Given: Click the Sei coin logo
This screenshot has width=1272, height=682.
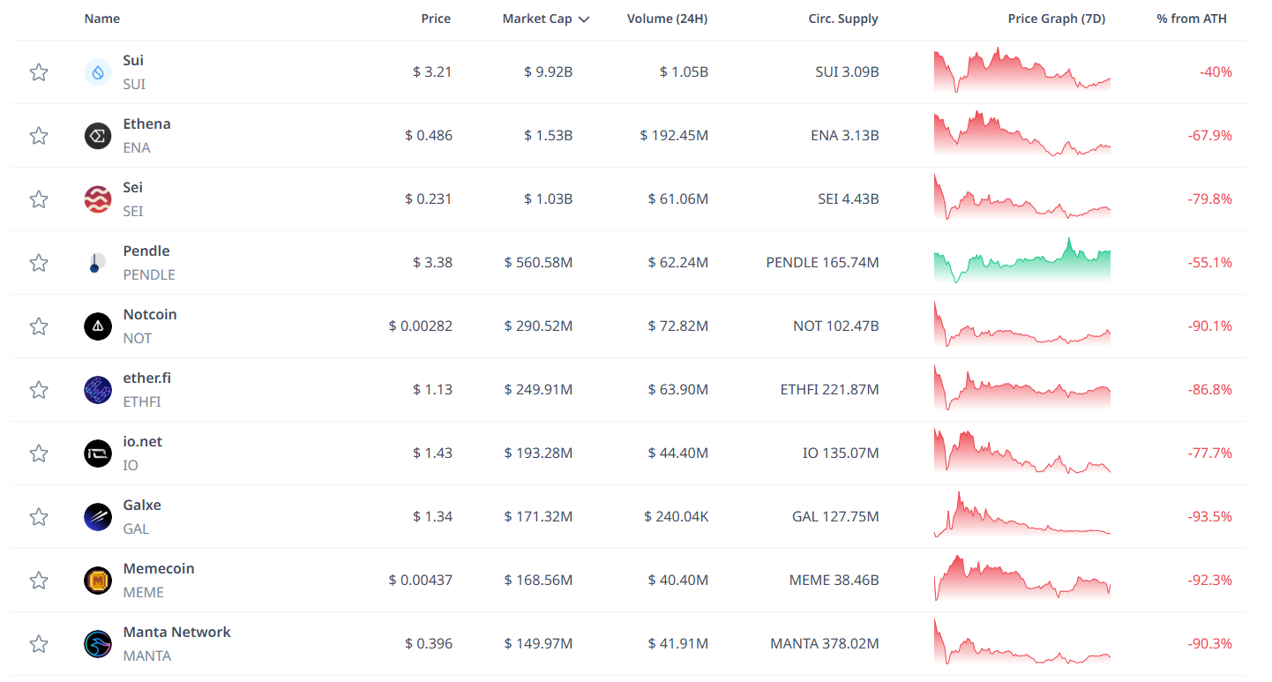Looking at the screenshot, I should (x=97, y=199).
